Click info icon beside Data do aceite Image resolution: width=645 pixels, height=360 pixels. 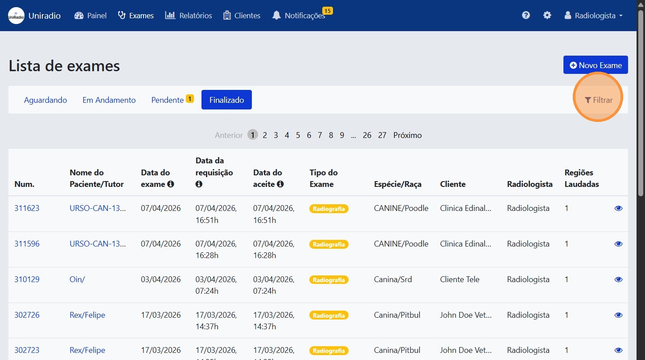pyautogui.click(x=280, y=184)
